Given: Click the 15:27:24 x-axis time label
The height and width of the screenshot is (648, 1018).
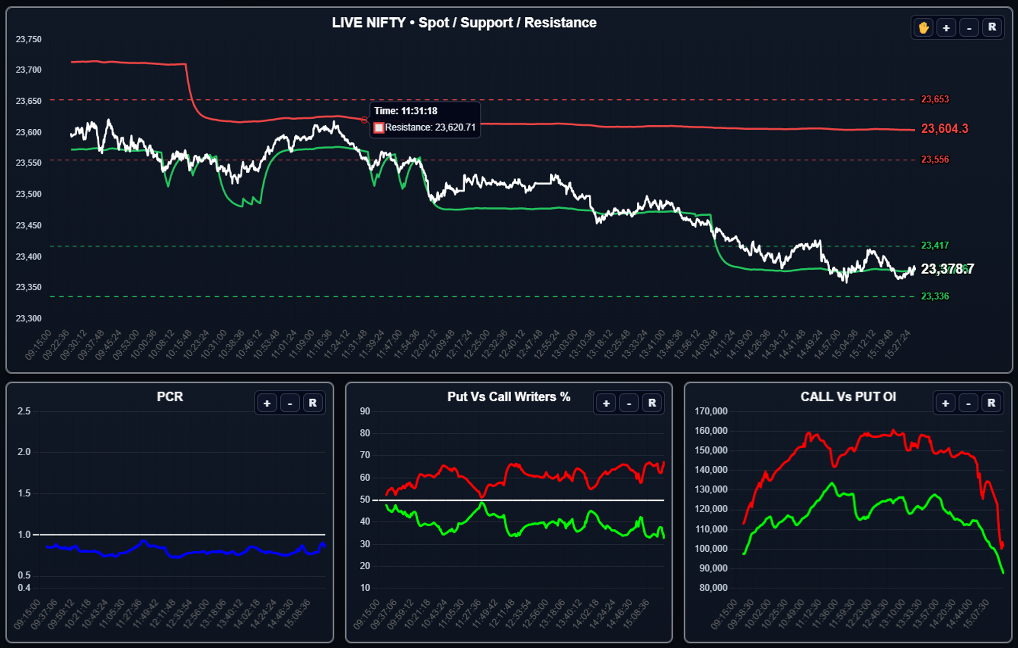Looking at the screenshot, I should coord(897,345).
